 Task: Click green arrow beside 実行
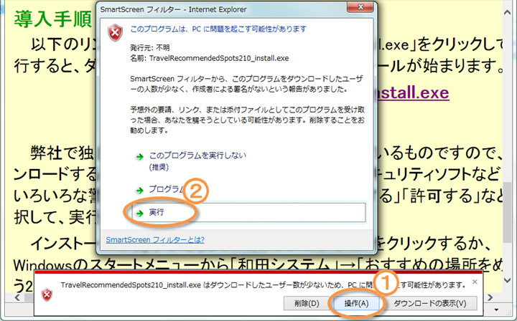click(x=140, y=213)
